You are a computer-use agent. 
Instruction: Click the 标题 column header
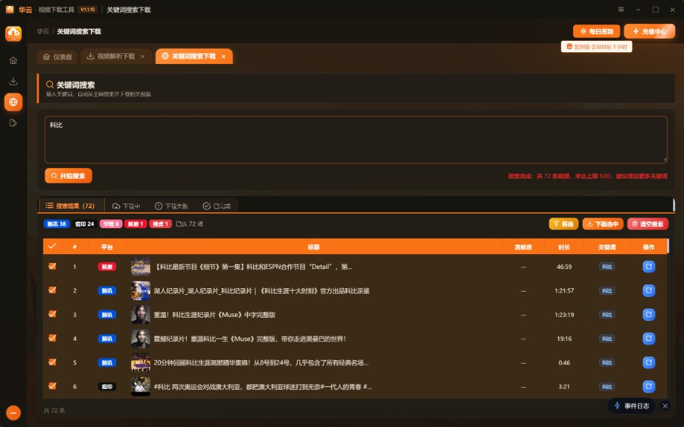[314, 247]
